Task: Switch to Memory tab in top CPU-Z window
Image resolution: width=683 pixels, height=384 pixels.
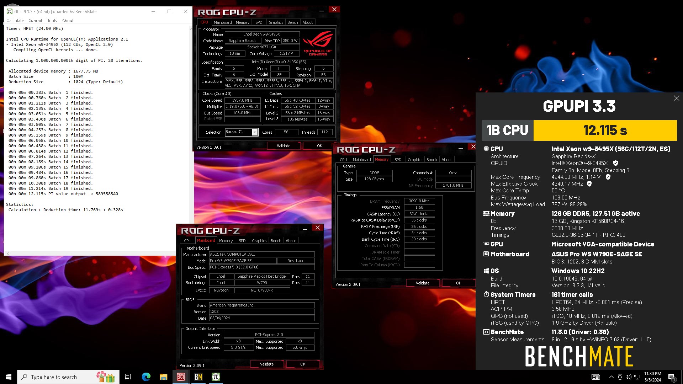Action: (x=243, y=22)
